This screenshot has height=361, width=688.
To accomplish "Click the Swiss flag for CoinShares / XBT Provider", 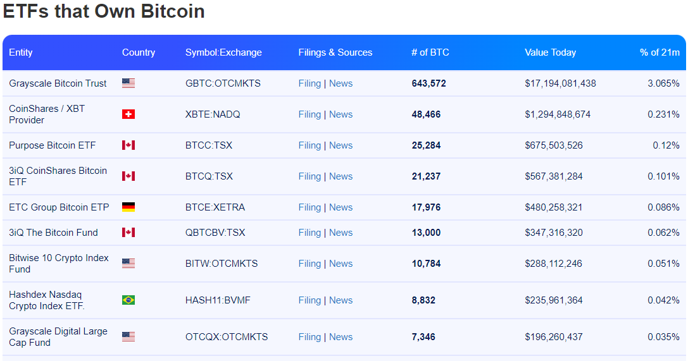I will [x=128, y=114].
